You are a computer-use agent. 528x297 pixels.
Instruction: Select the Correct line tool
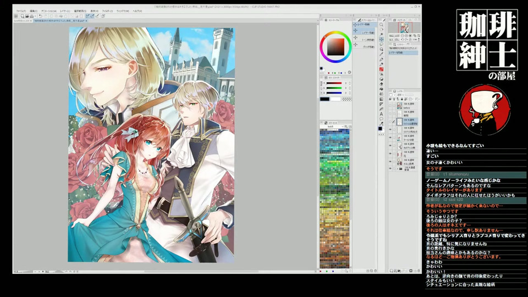point(382,124)
